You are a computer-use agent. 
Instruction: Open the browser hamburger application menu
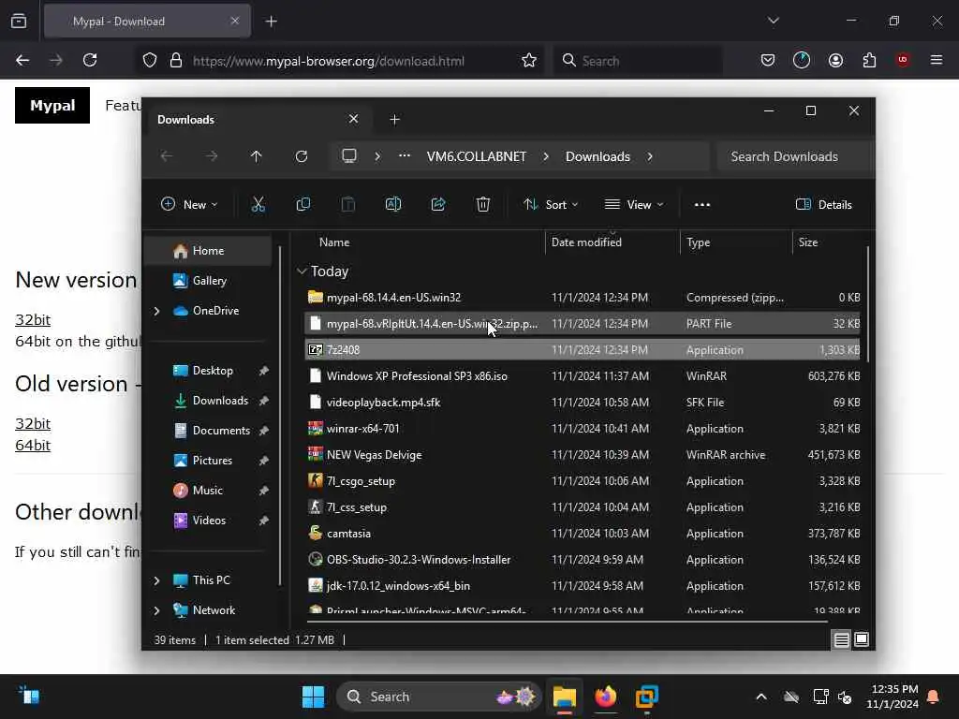coord(937,60)
